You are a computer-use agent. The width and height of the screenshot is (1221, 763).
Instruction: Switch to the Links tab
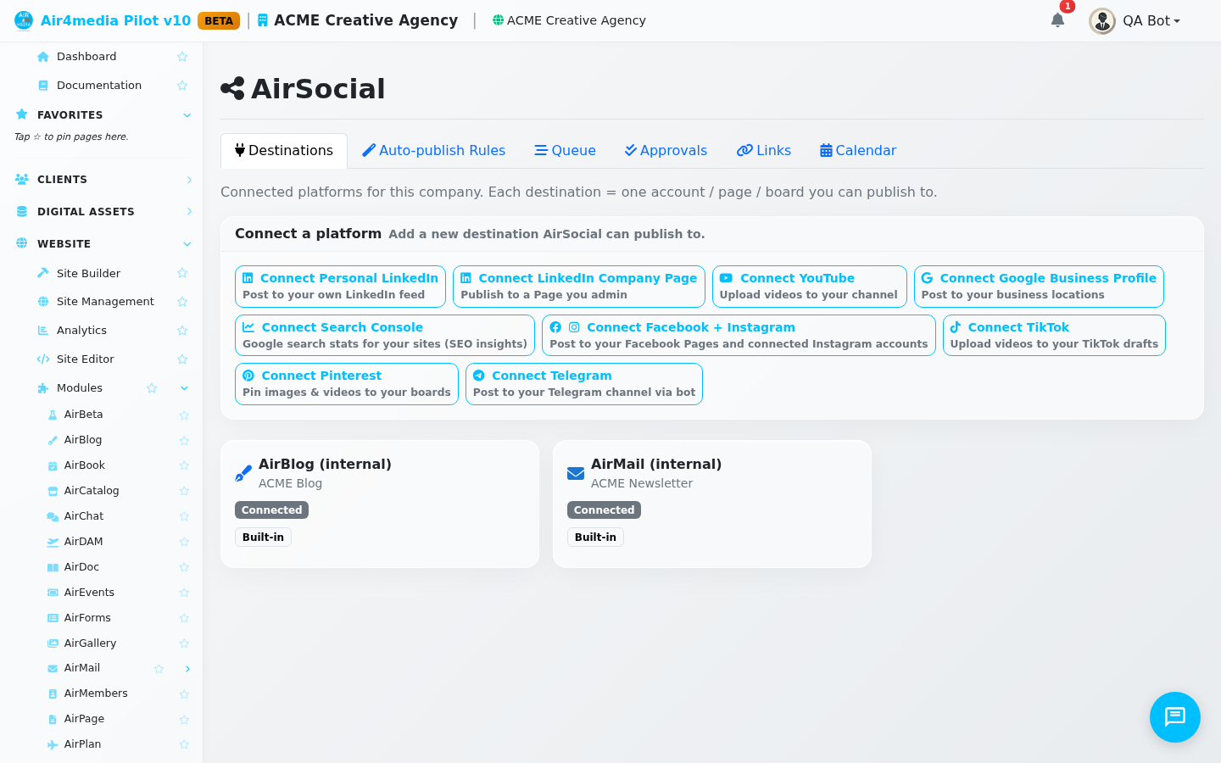click(764, 151)
